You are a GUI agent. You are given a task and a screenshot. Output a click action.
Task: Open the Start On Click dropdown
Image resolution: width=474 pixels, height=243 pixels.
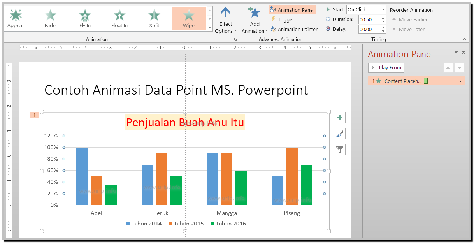(383, 9)
